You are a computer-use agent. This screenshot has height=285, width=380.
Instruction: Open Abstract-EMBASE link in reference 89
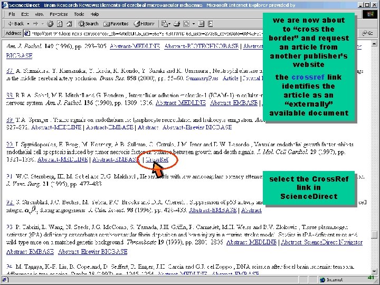click(x=110, y=127)
